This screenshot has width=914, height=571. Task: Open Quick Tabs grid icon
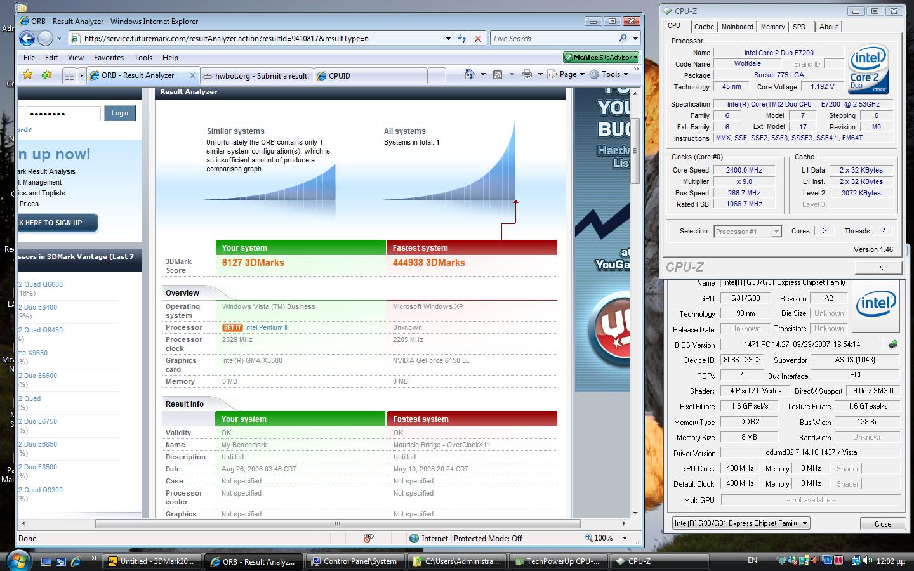[x=69, y=75]
